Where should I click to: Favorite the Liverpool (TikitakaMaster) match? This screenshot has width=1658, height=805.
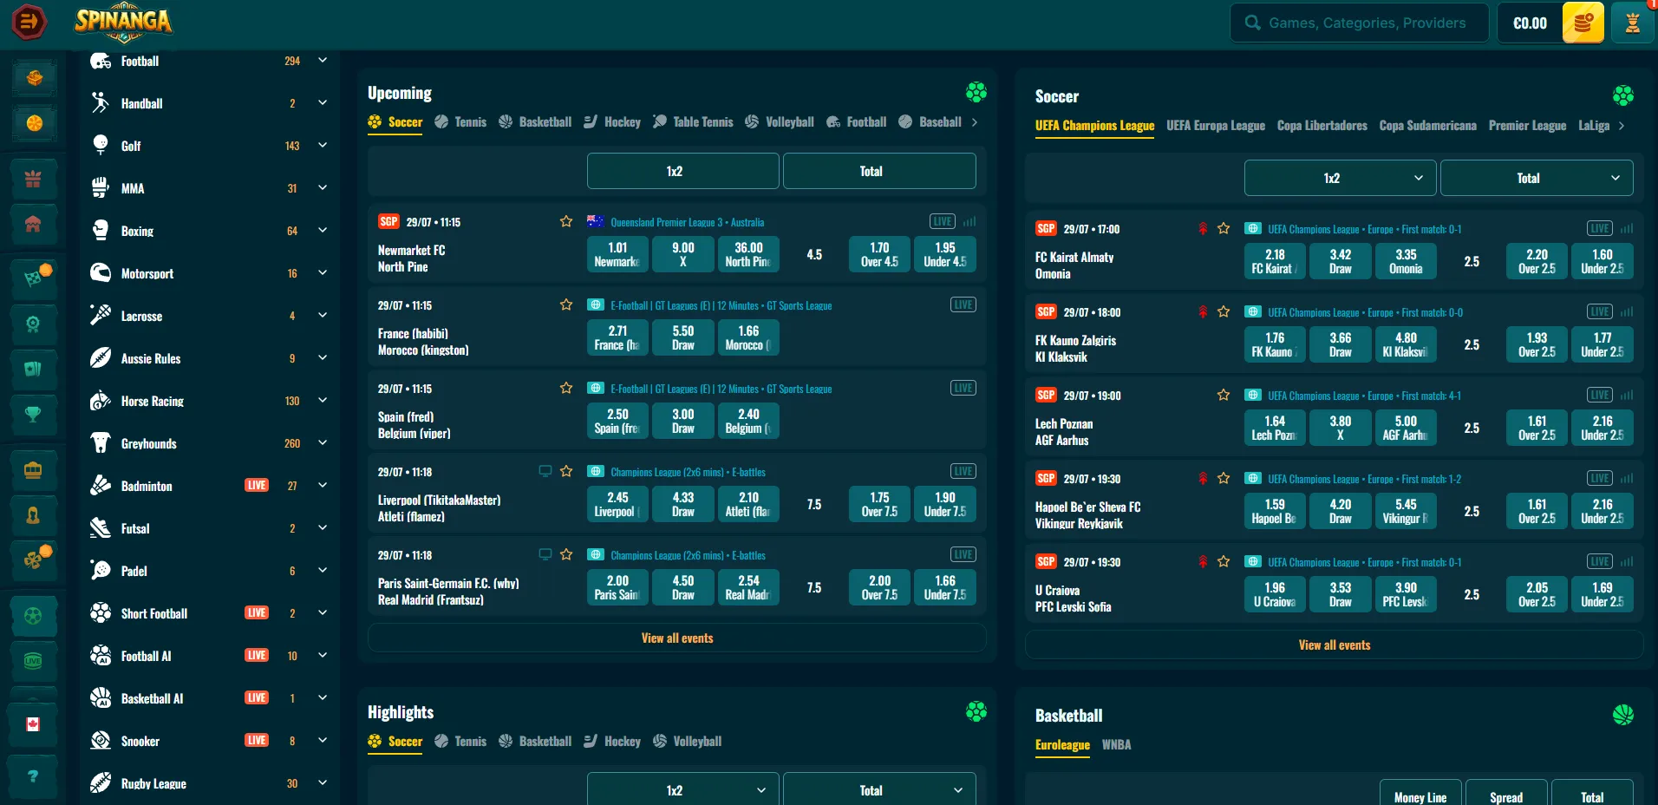point(566,472)
